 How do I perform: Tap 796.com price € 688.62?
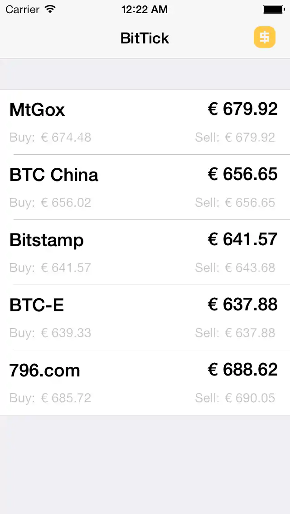point(243,369)
